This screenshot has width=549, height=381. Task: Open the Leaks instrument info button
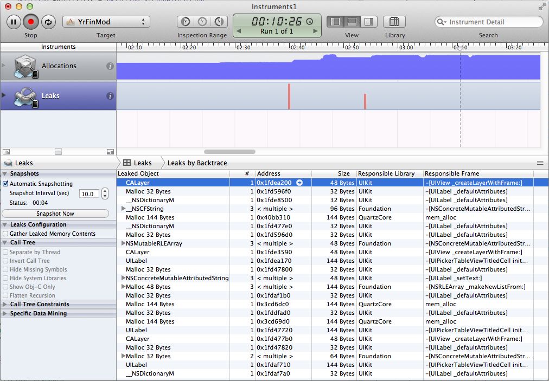110,96
